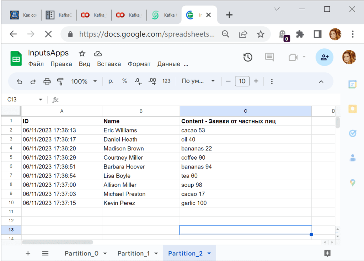Open the number format '123' option
The image size is (364, 261).
pyautogui.click(x=166, y=81)
